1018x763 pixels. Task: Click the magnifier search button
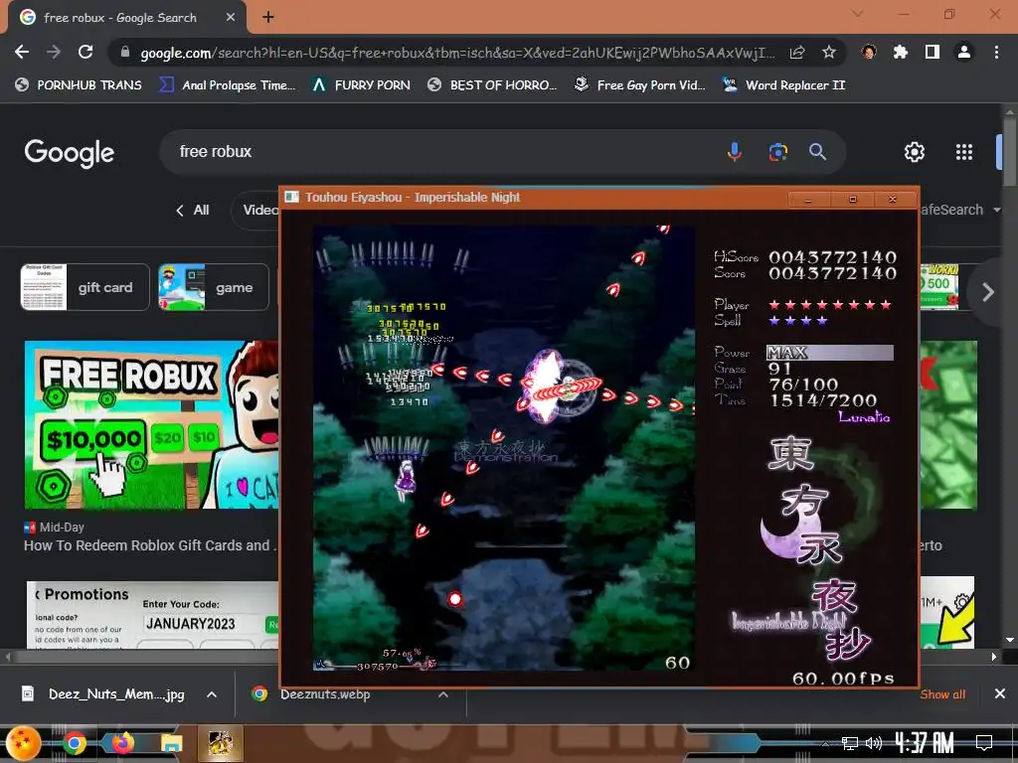(x=817, y=152)
